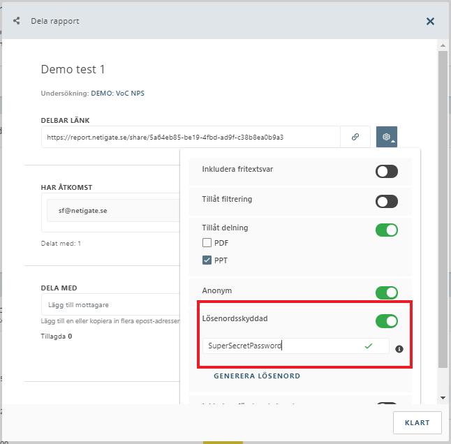Click the password input field
Viewport: 451px width, 444px height.
pyautogui.click(x=296, y=346)
